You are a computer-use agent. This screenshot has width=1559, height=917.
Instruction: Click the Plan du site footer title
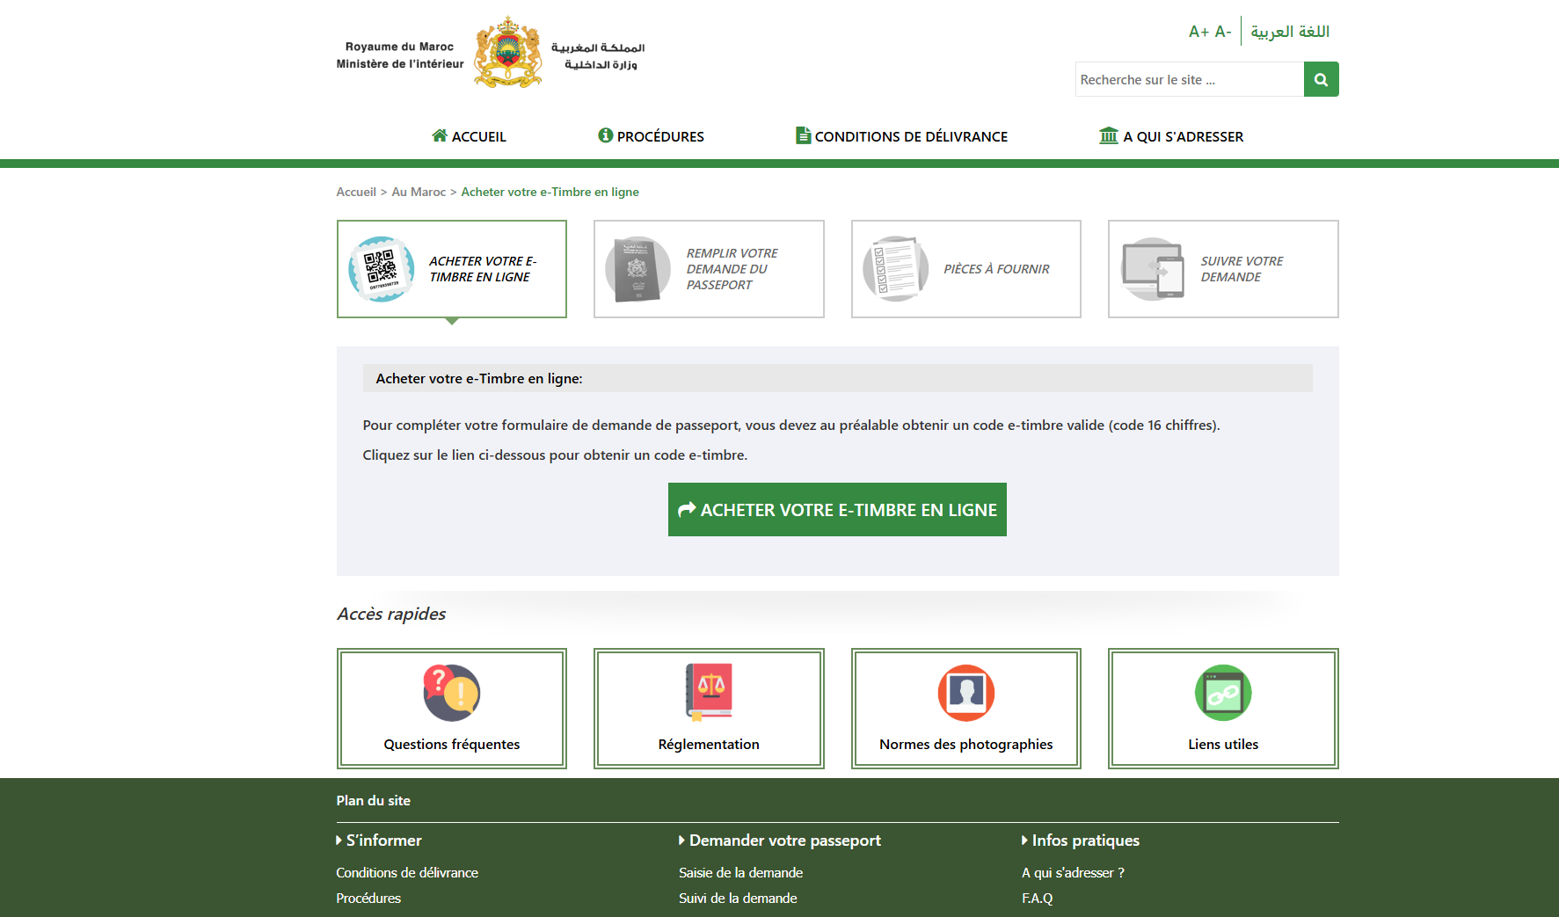coord(373,800)
